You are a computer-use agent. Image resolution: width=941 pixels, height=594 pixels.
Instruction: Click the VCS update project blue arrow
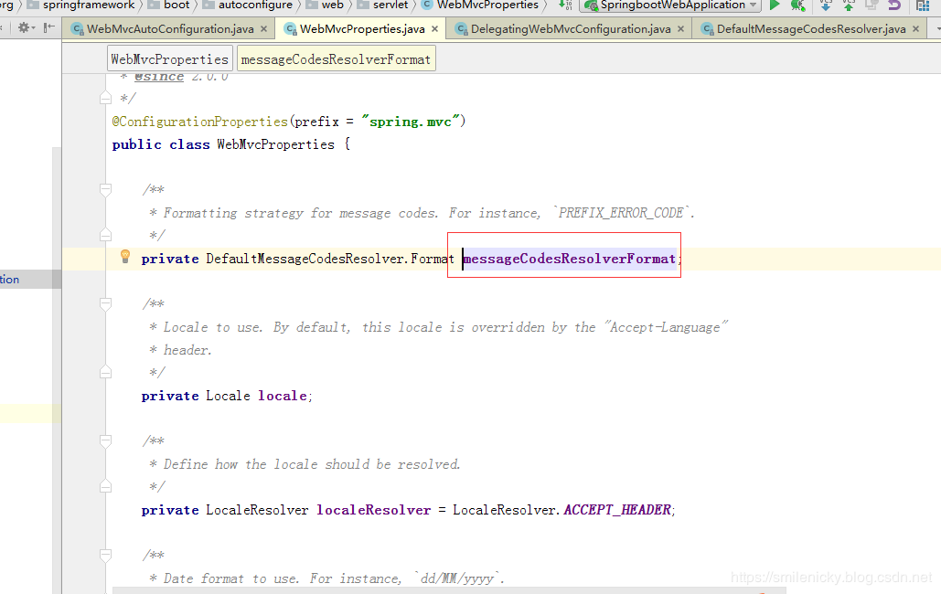pos(826,5)
